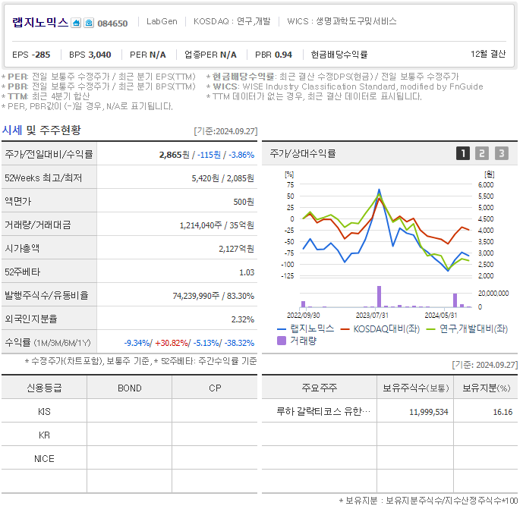This screenshot has height=509, width=523.
Task: Click KOSDAQ : 연구,개발 classification
Action: point(232,21)
